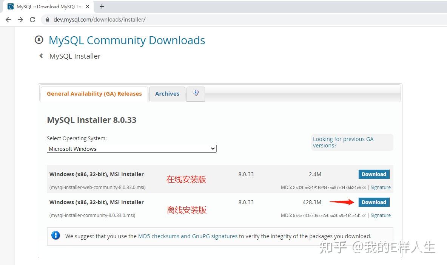Click Signature link for the web community installer
The height and width of the screenshot is (265, 447).
click(381, 187)
